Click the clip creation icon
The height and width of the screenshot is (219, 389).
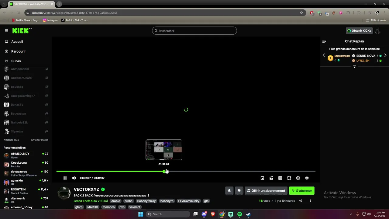point(271,178)
